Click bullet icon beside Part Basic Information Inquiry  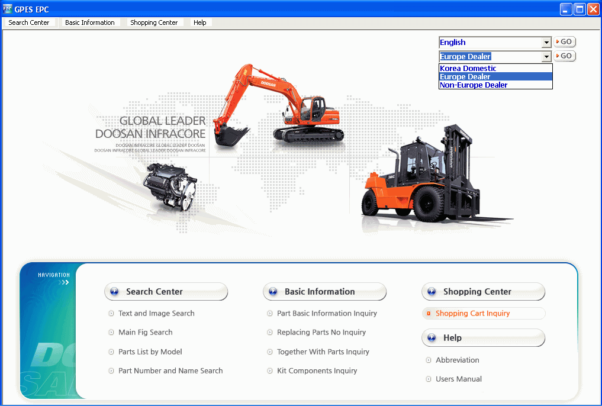270,314
